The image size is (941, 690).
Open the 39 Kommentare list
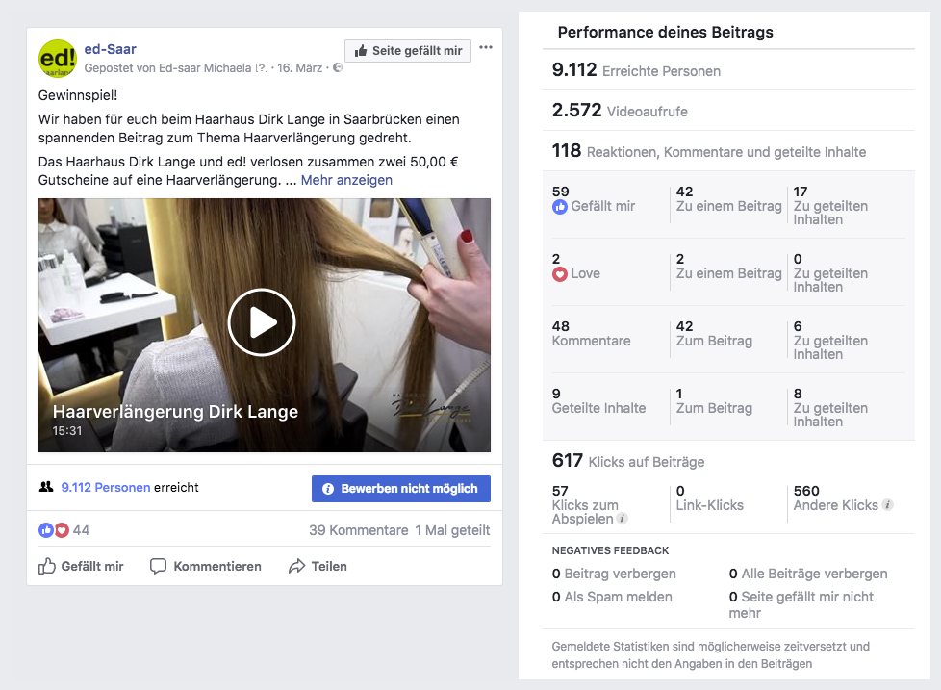(x=358, y=530)
